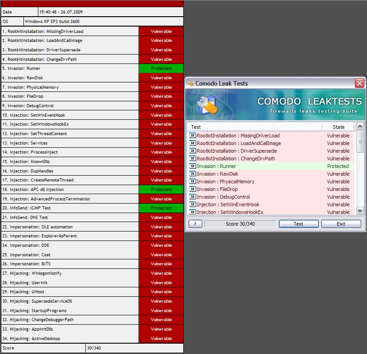Click report row '16. Injection: DupHandles'
The width and height of the screenshot is (367, 354).
70,171
